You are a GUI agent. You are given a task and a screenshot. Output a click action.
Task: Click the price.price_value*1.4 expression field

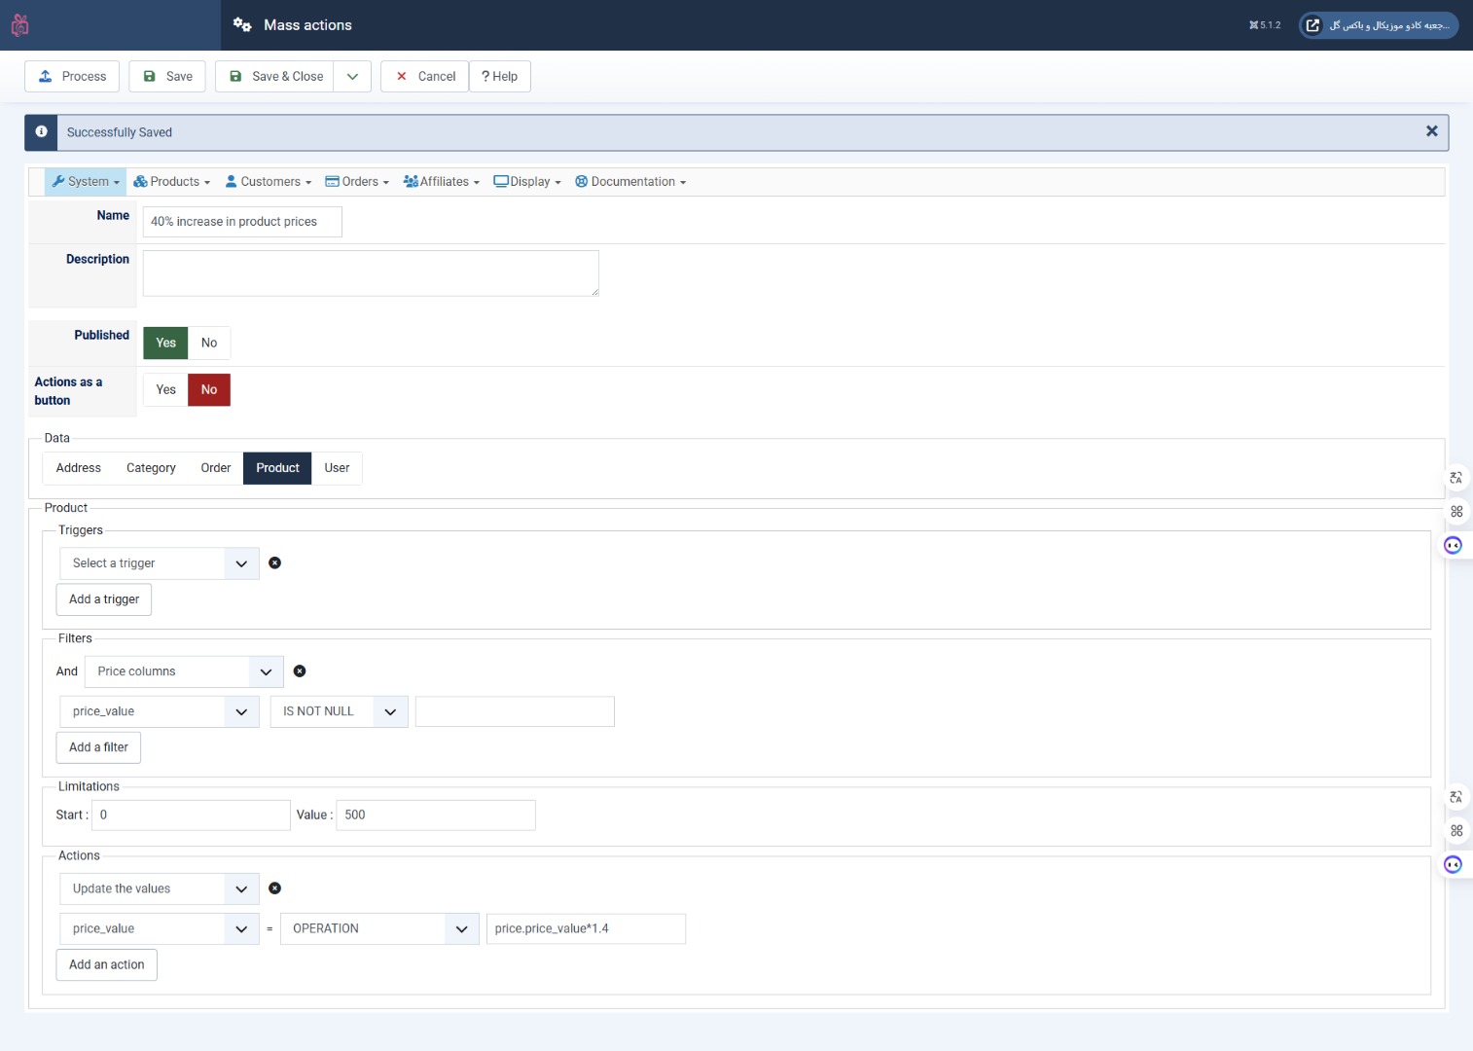coord(586,928)
